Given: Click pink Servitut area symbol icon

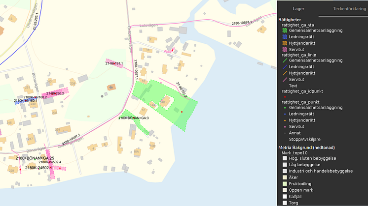Looking at the screenshot, I should click(285, 50).
